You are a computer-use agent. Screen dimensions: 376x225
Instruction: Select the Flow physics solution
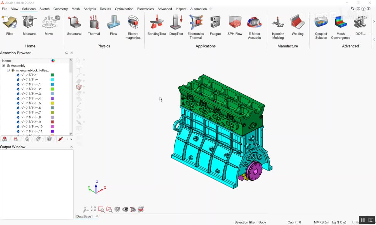pos(113,26)
